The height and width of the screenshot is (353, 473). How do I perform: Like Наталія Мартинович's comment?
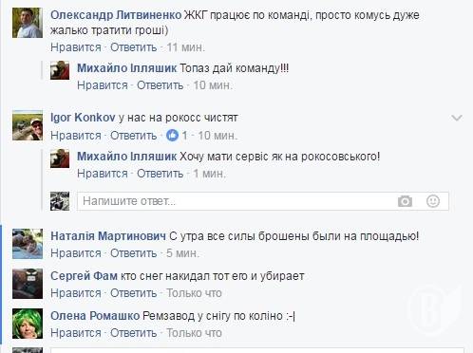[x=76, y=253]
